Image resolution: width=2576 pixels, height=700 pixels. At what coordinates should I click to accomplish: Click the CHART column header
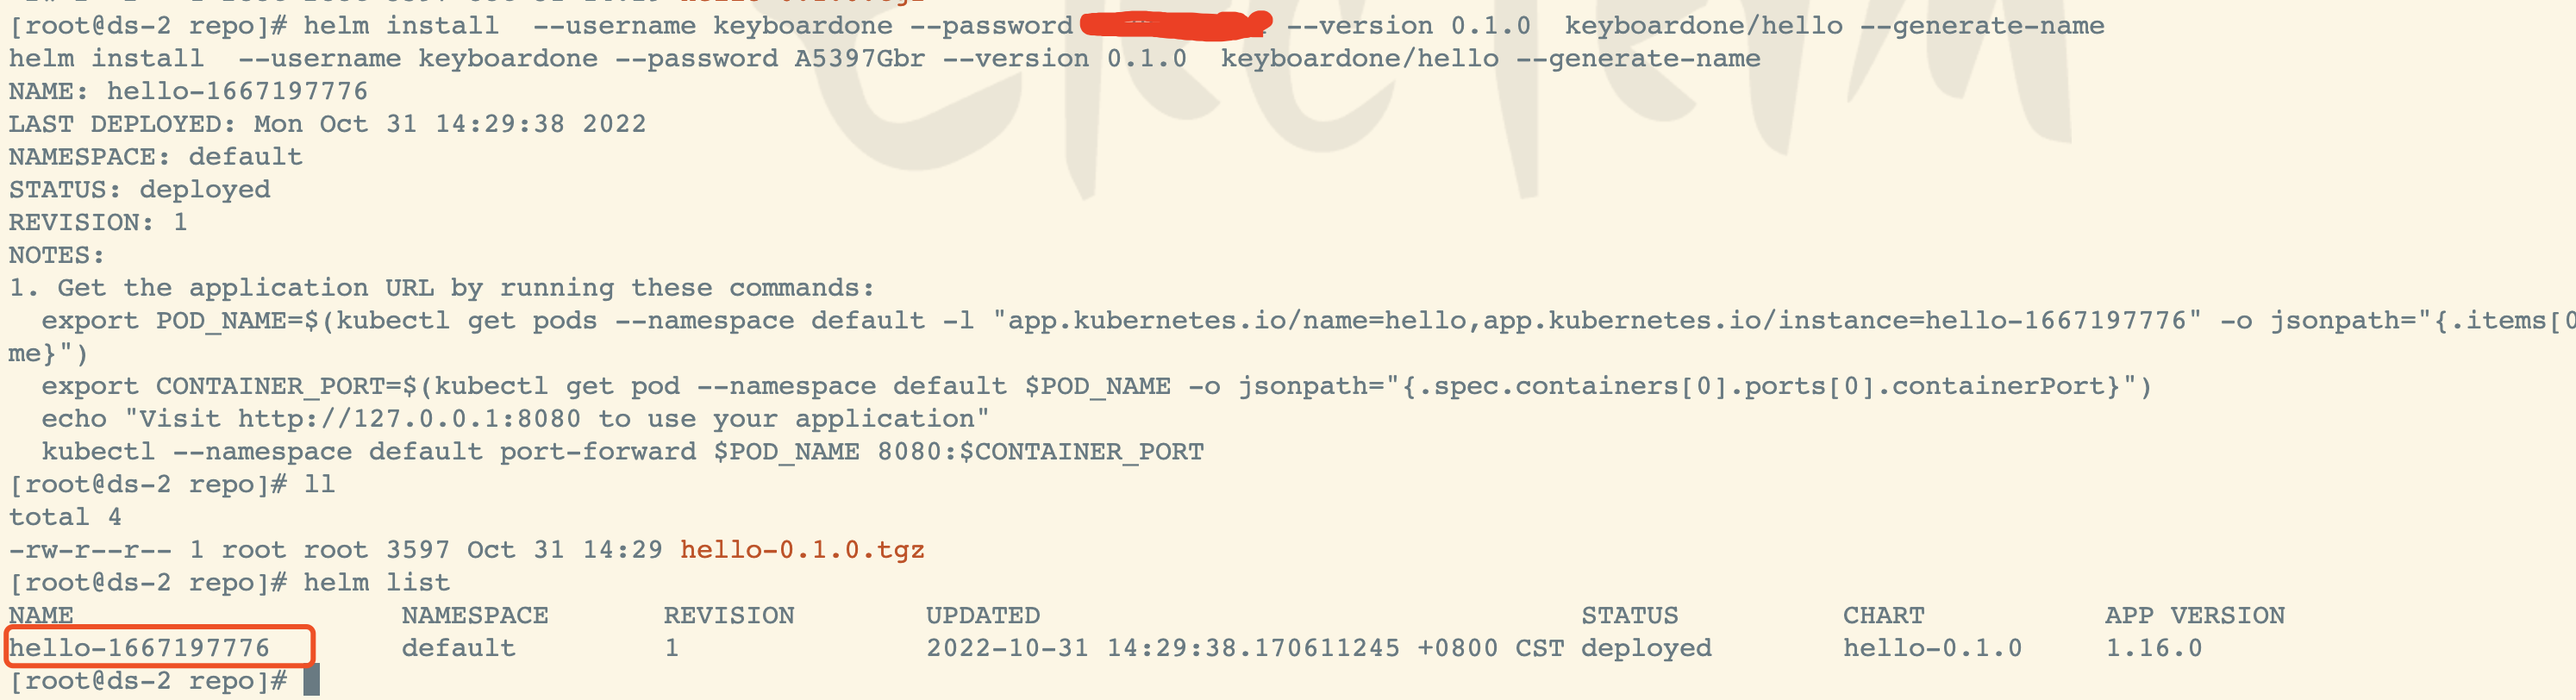pos(1883,616)
